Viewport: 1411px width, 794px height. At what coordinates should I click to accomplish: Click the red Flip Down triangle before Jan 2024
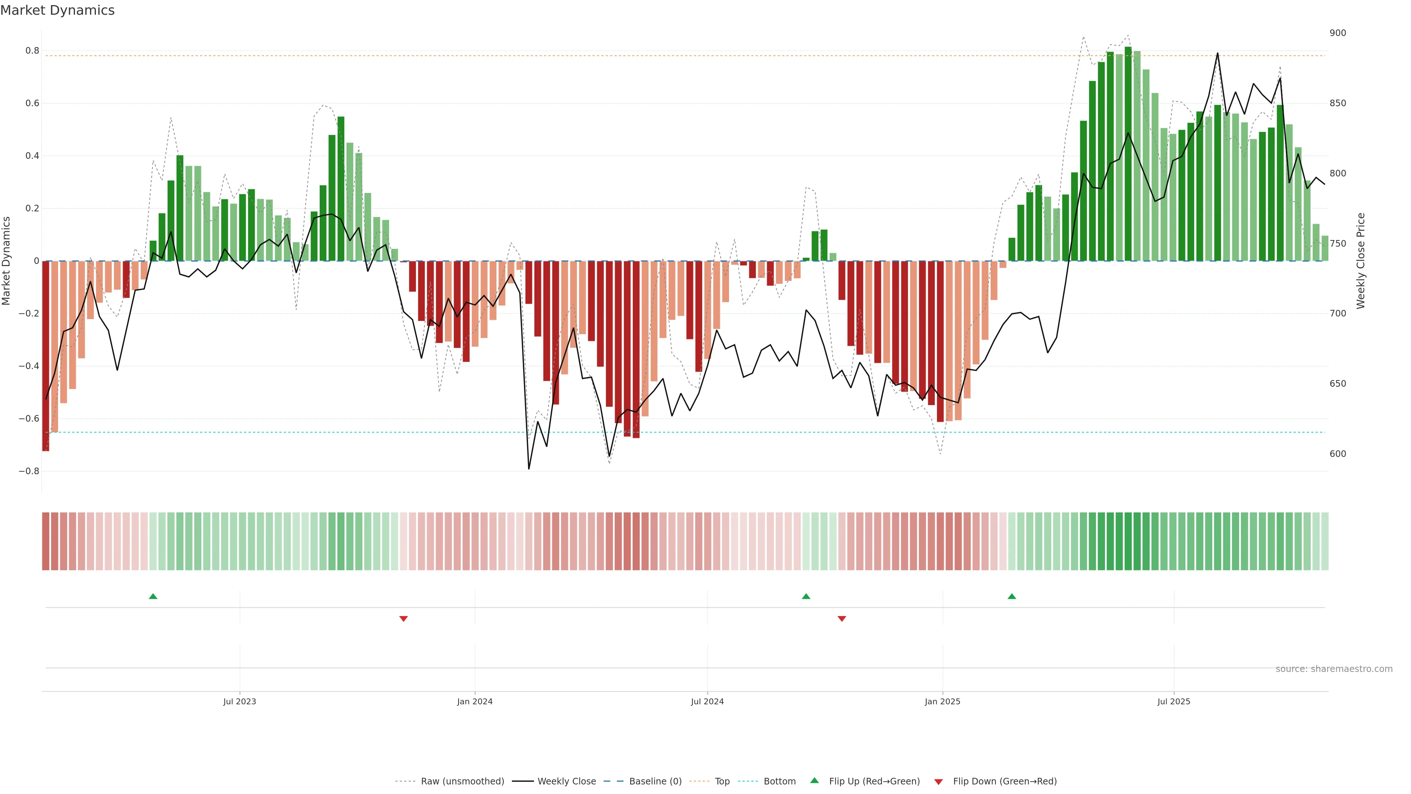click(404, 619)
